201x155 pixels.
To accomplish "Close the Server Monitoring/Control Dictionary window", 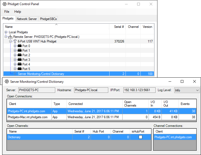I will pos(194,81).
